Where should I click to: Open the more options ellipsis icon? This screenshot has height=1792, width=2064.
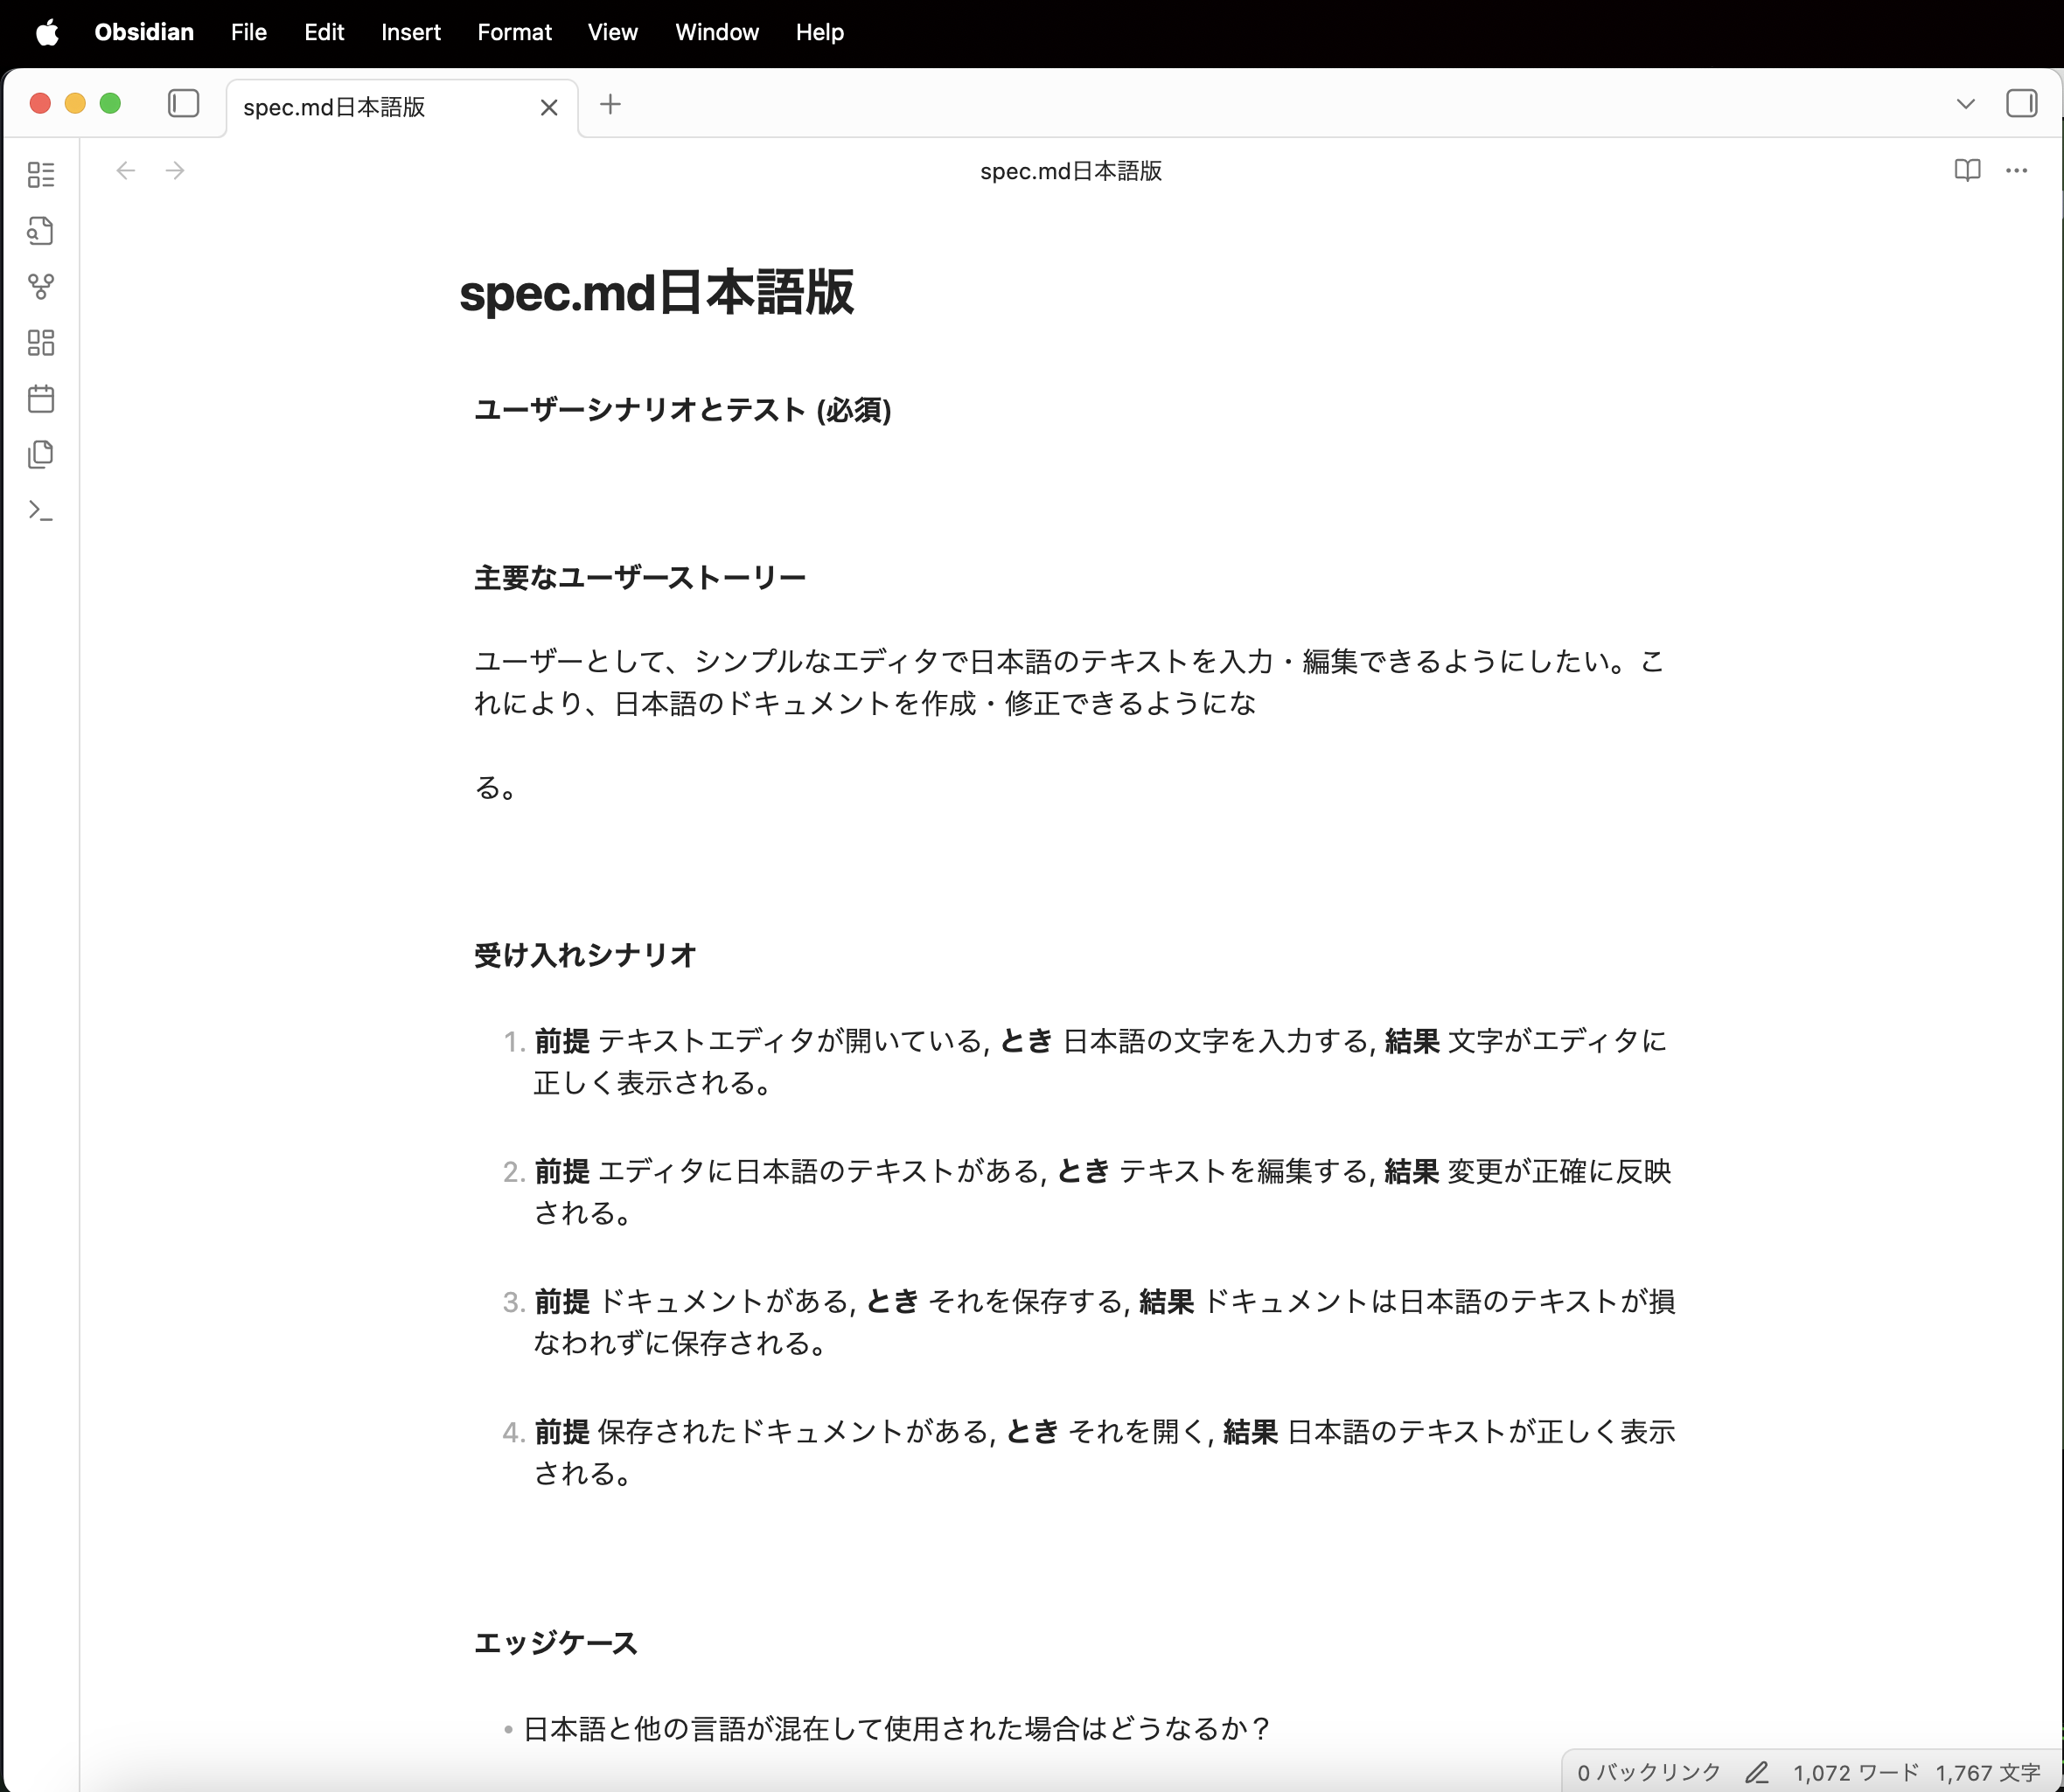click(x=2016, y=170)
